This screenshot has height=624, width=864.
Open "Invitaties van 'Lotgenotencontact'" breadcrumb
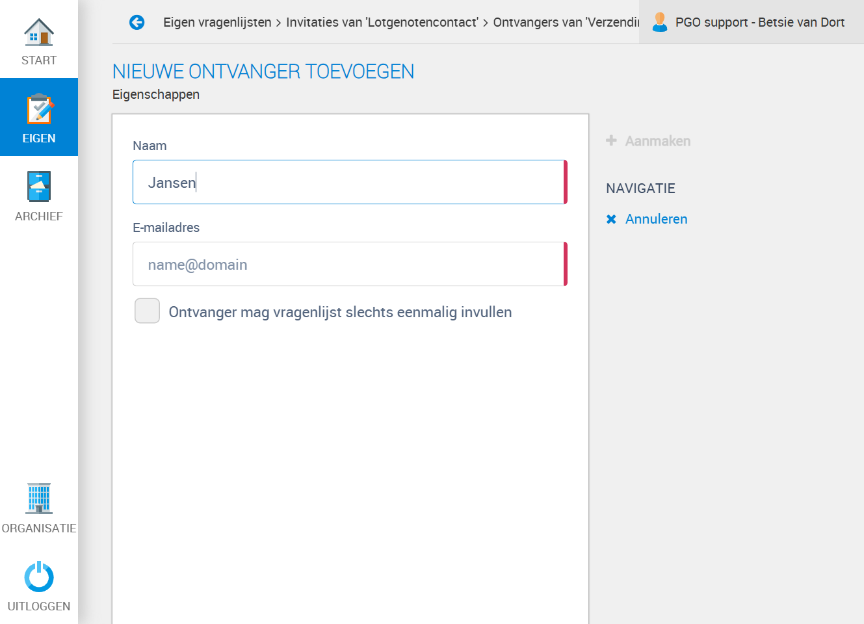(x=382, y=22)
